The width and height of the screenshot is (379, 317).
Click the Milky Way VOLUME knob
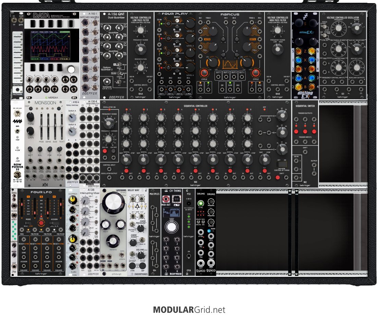(141, 255)
